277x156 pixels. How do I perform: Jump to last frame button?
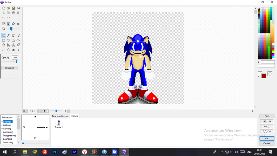click(x=41, y=111)
